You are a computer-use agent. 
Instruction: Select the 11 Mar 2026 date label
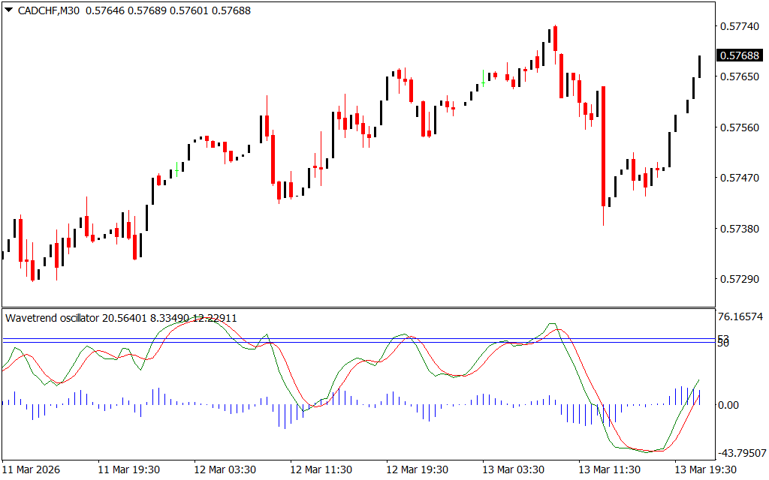pos(32,469)
